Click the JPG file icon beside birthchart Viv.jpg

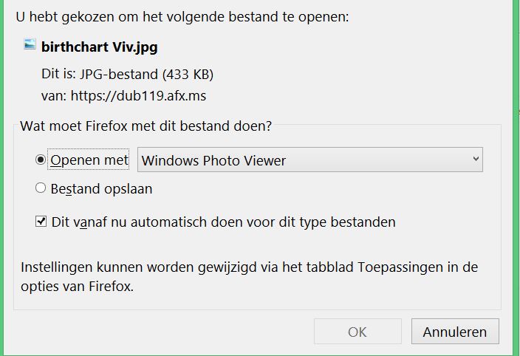(x=30, y=44)
